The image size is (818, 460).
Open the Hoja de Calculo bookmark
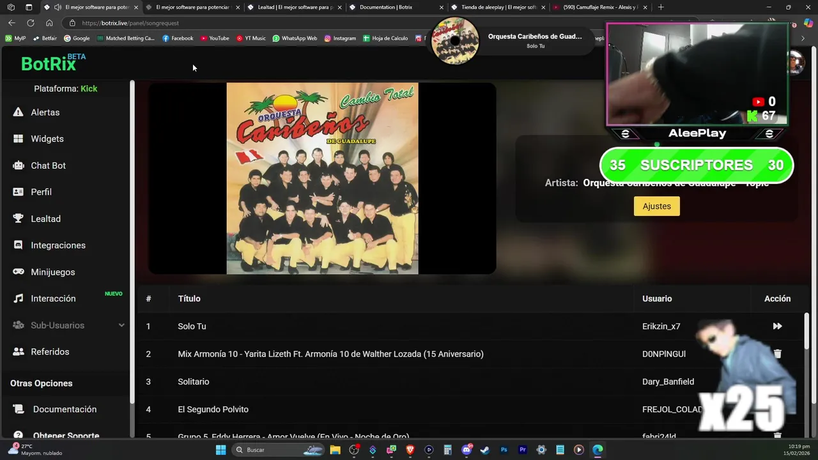click(x=385, y=38)
